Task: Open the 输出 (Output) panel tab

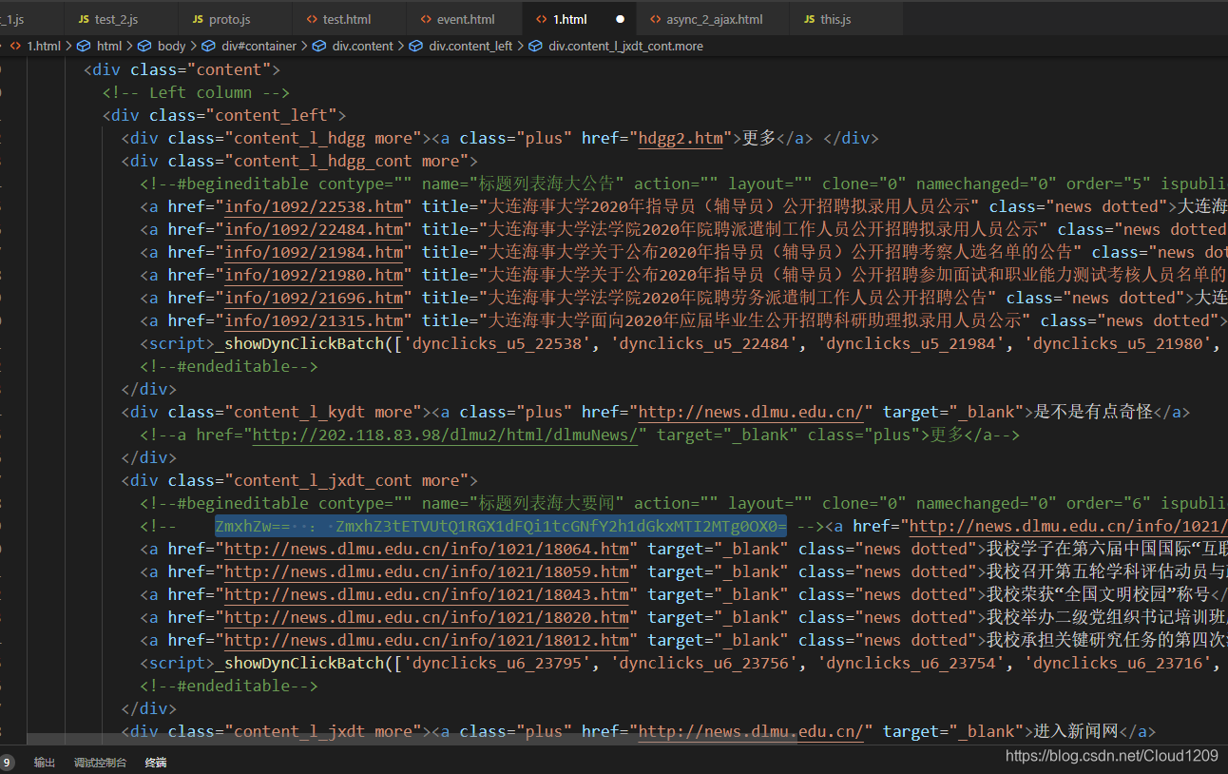Action: (x=45, y=763)
